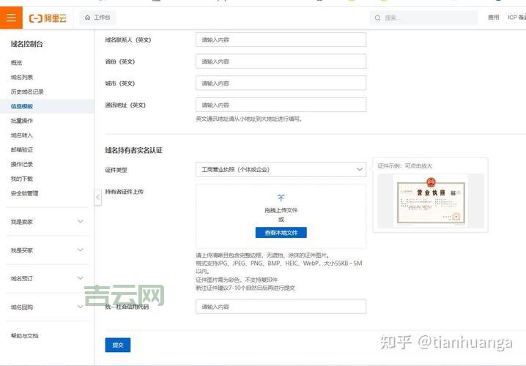Screen dimensions: 526x366
Task: Open 安全锁管理 in sidebar
Action: point(24,193)
